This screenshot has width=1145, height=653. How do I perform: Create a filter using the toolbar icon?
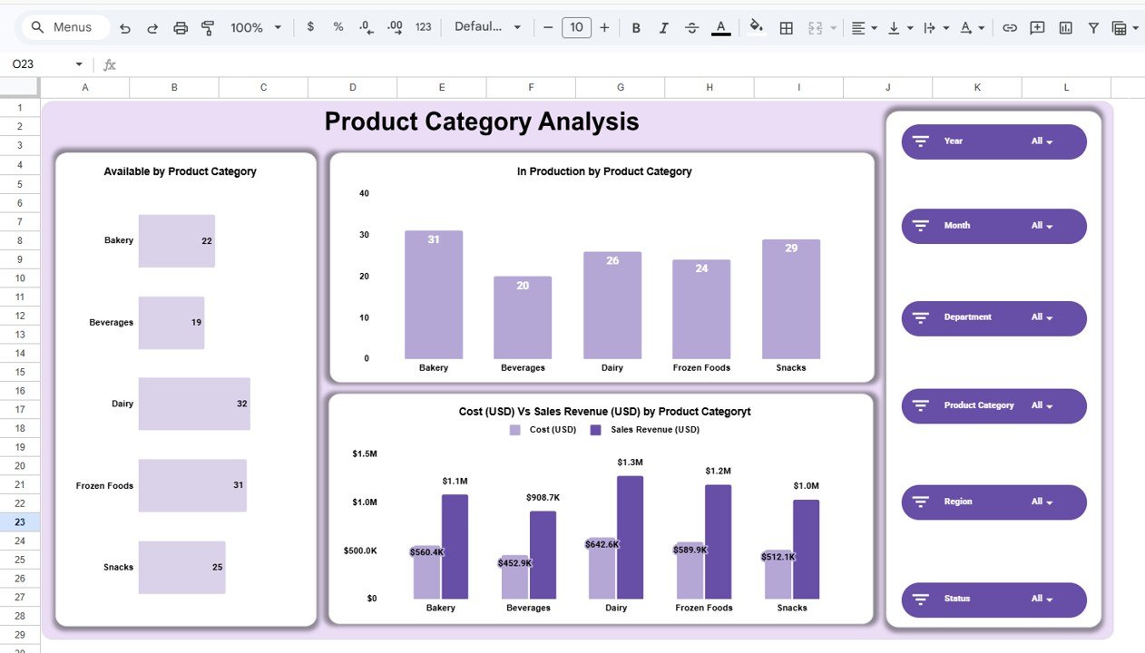point(1093,27)
